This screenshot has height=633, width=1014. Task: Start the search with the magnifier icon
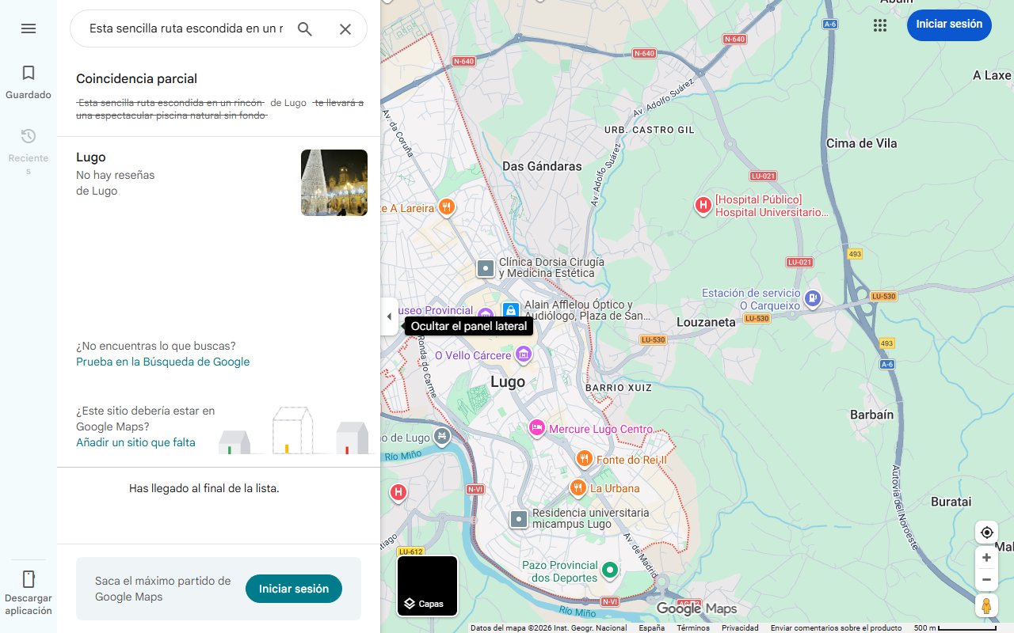[305, 28]
